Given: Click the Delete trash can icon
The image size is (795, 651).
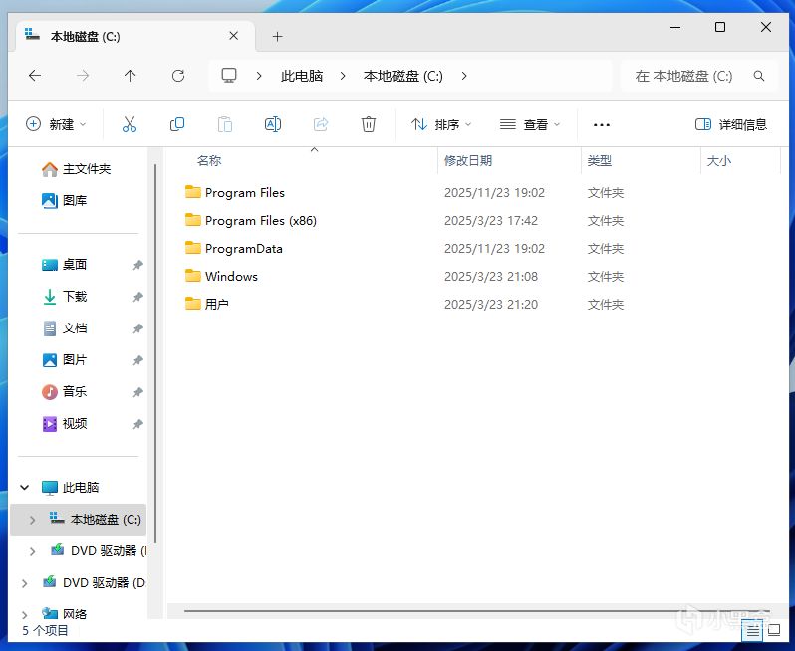Looking at the screenshot, I should point(368,124).
